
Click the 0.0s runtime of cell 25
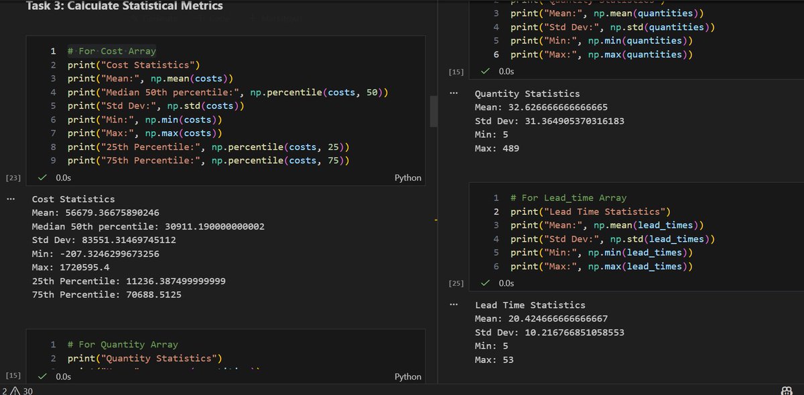point(506,283)
